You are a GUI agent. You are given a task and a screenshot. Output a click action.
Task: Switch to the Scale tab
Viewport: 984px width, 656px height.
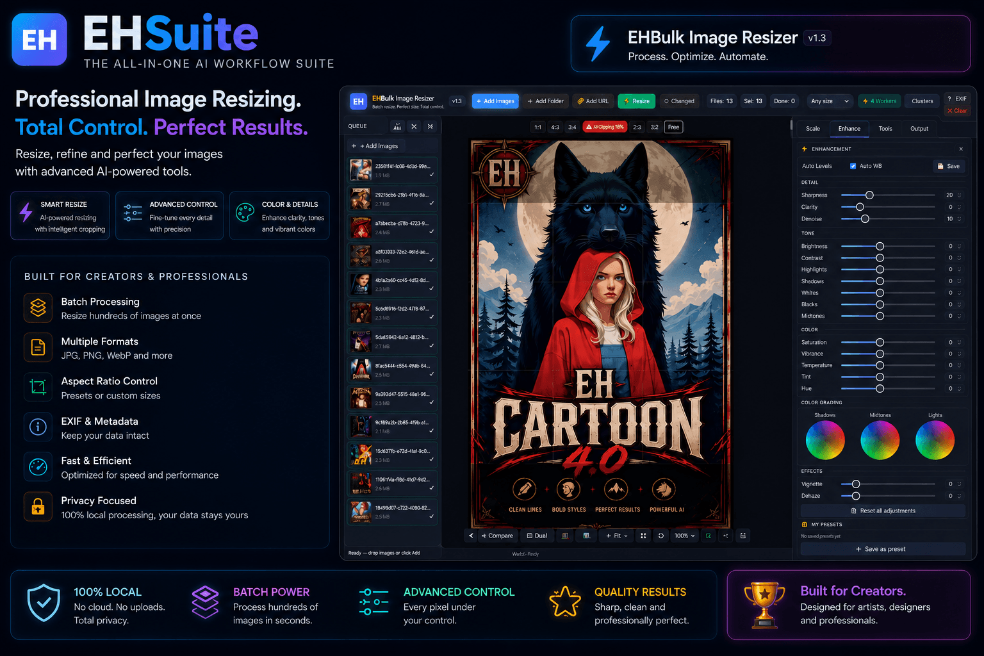click(813, 129)
